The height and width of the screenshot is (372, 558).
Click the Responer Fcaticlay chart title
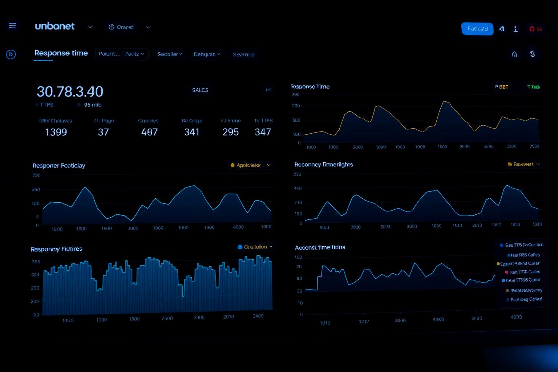coord(59,166)
